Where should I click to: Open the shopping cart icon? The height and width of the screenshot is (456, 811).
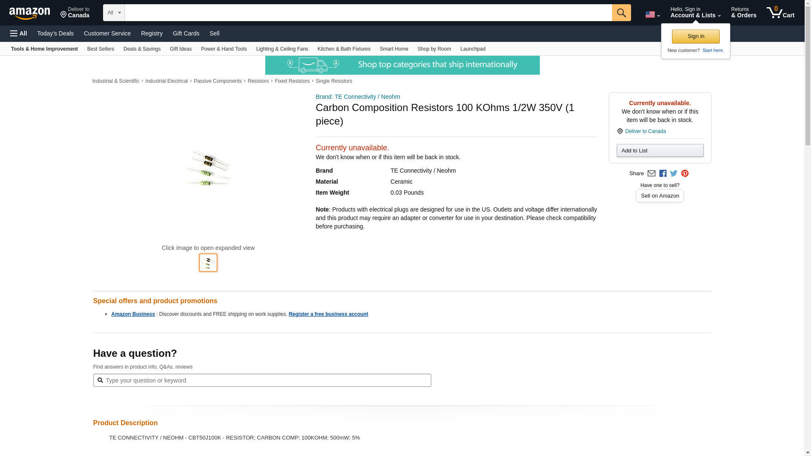780,13
